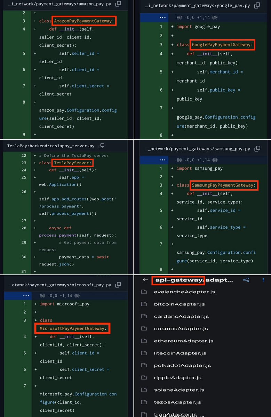
Task: Click 'self.public_key =' line in google_pay.py
Action: tap(218, 90)
